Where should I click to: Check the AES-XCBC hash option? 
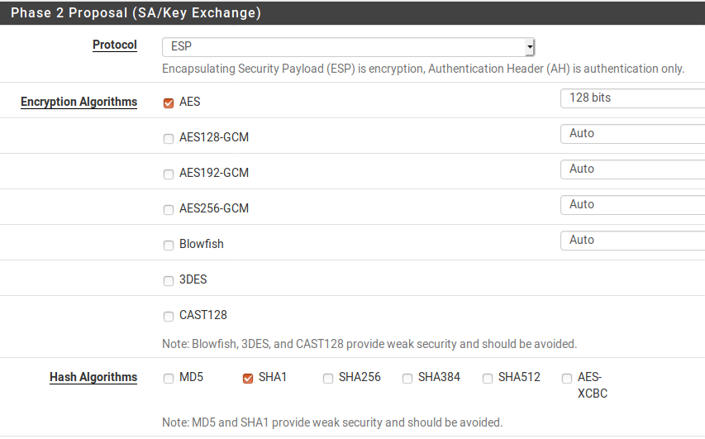pos(567,379)
